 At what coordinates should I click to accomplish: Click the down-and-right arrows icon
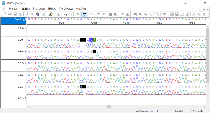coord(70,14)
